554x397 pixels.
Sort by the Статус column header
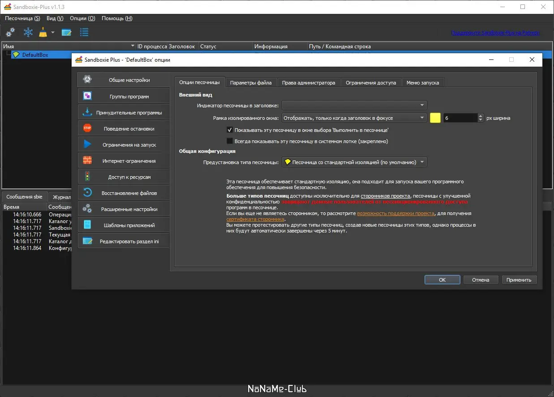pos(226,46)
